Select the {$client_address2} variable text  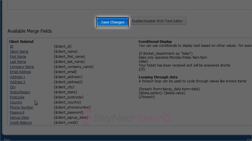(x=68, y=82)
